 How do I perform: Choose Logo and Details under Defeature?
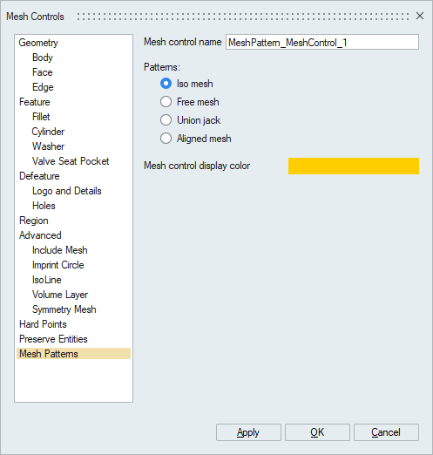tap(67, 191)
